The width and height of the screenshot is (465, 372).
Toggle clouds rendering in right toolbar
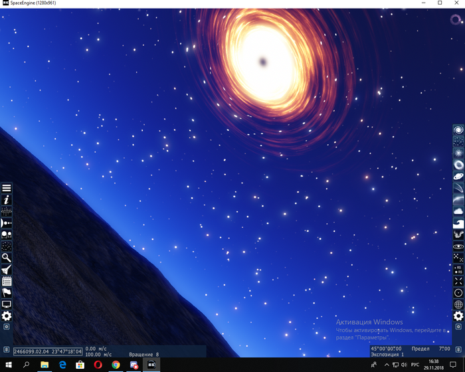458,211
